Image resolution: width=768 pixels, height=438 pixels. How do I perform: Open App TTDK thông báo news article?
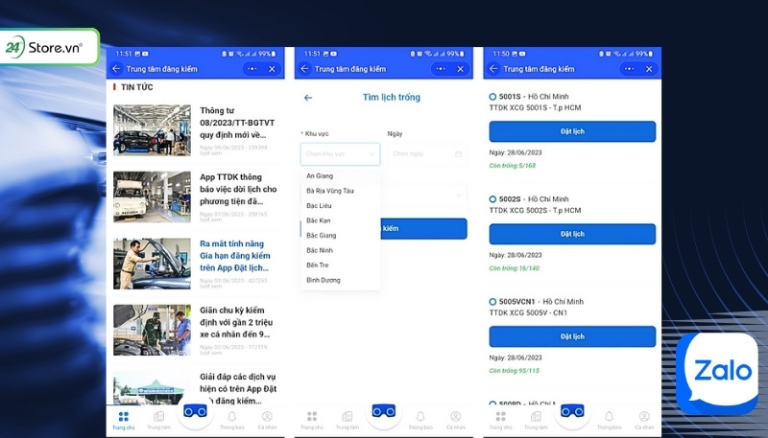(x=238, y=189)
